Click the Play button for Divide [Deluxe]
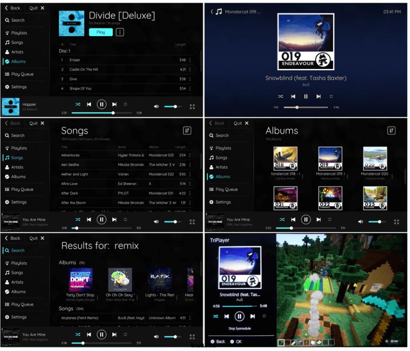 tap(101, 32)
